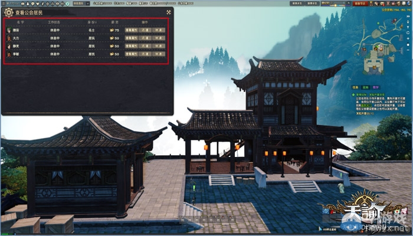
Task: Open the white page icon beside the globe
Action: (403, 4)
